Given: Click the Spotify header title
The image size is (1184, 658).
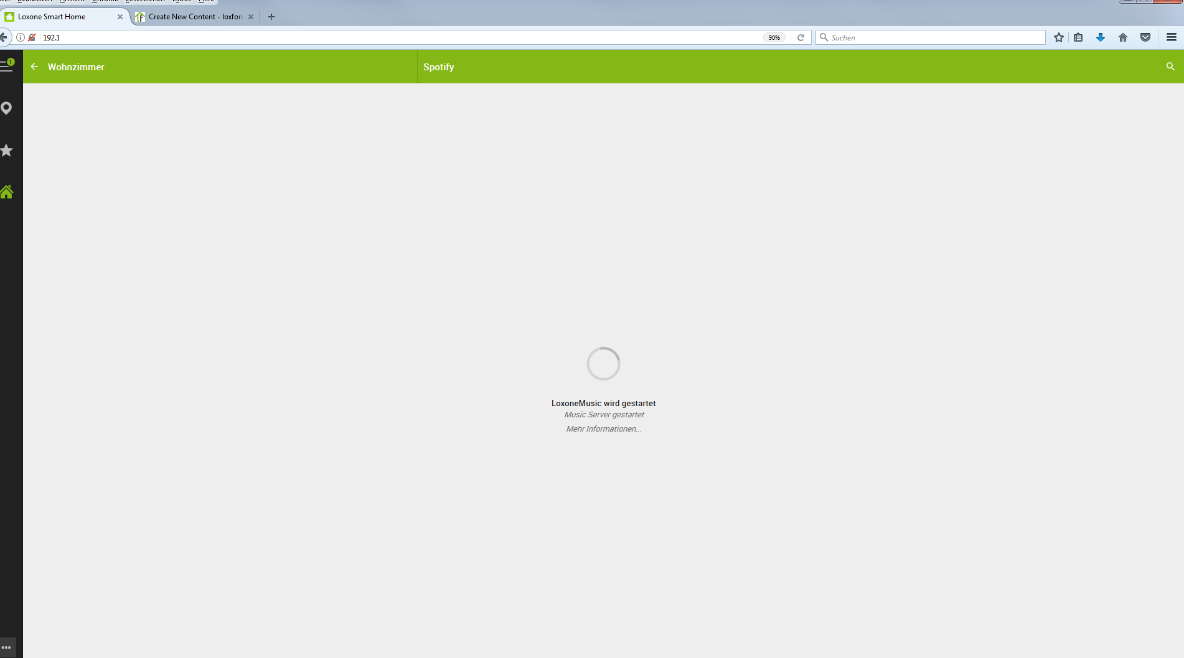Looking at the screenshot, I should 439,67.
